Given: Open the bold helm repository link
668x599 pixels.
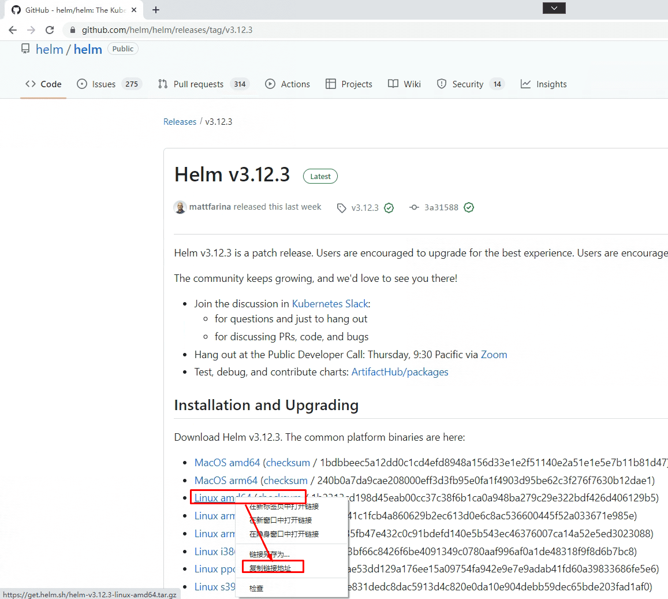Looking at the screenshot, I should tap(88, 50).
